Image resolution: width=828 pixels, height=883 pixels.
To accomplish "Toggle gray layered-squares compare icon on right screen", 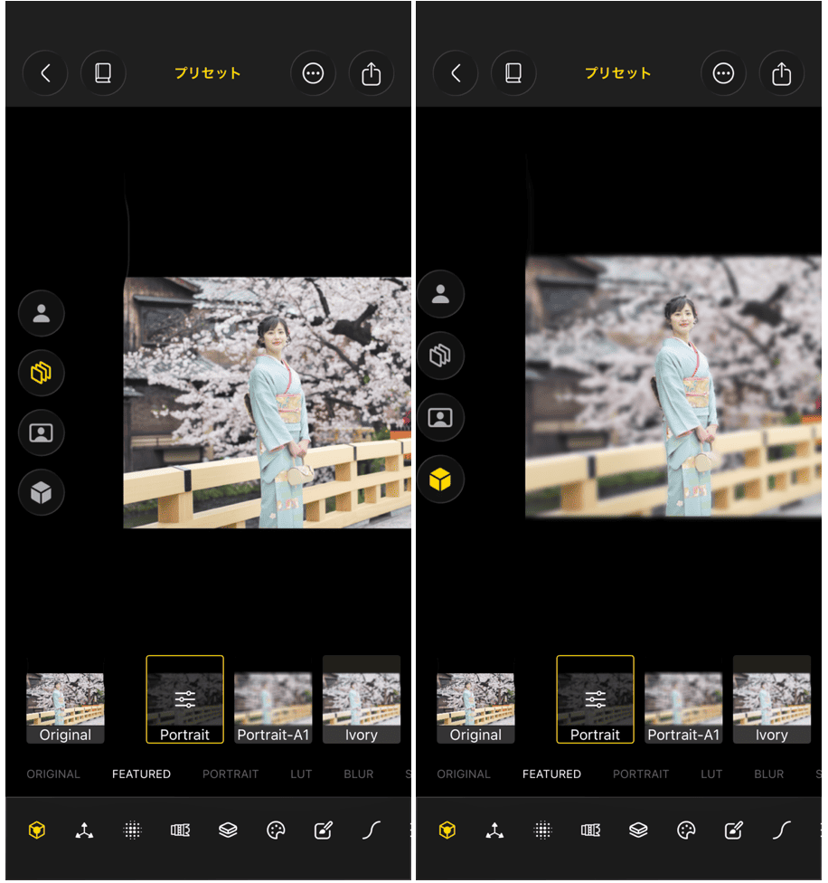I will [440, 356].
